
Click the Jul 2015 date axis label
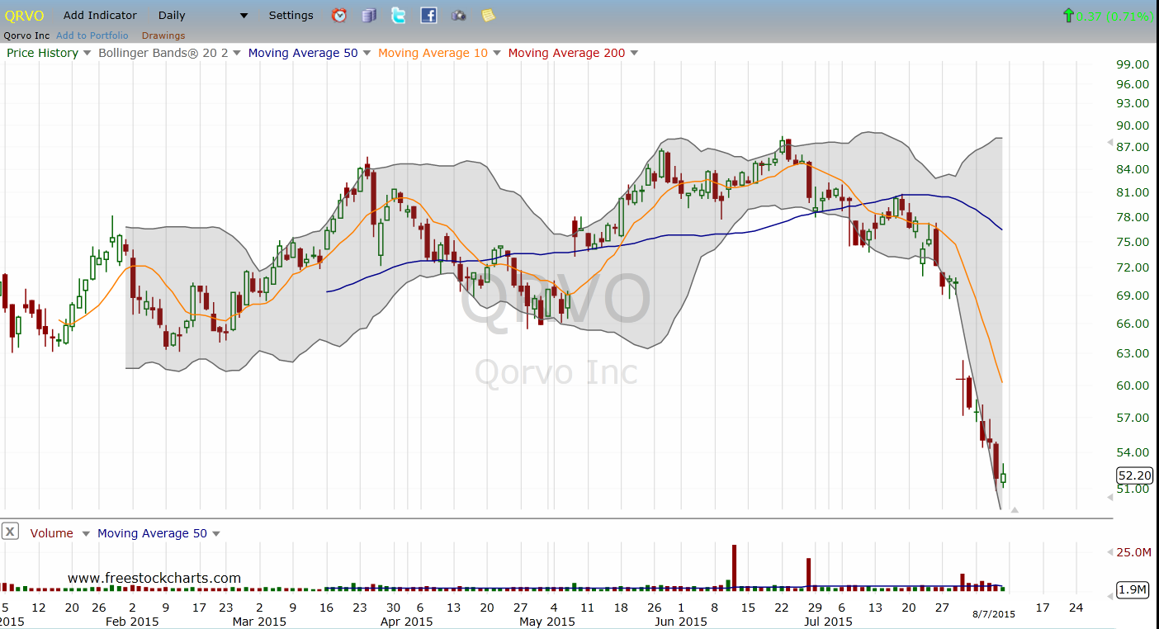tap(828, 621)
